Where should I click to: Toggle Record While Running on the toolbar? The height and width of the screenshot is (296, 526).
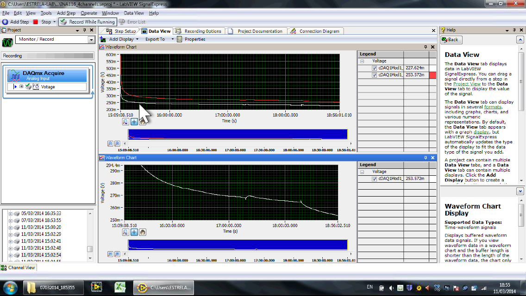click(87, 21)
